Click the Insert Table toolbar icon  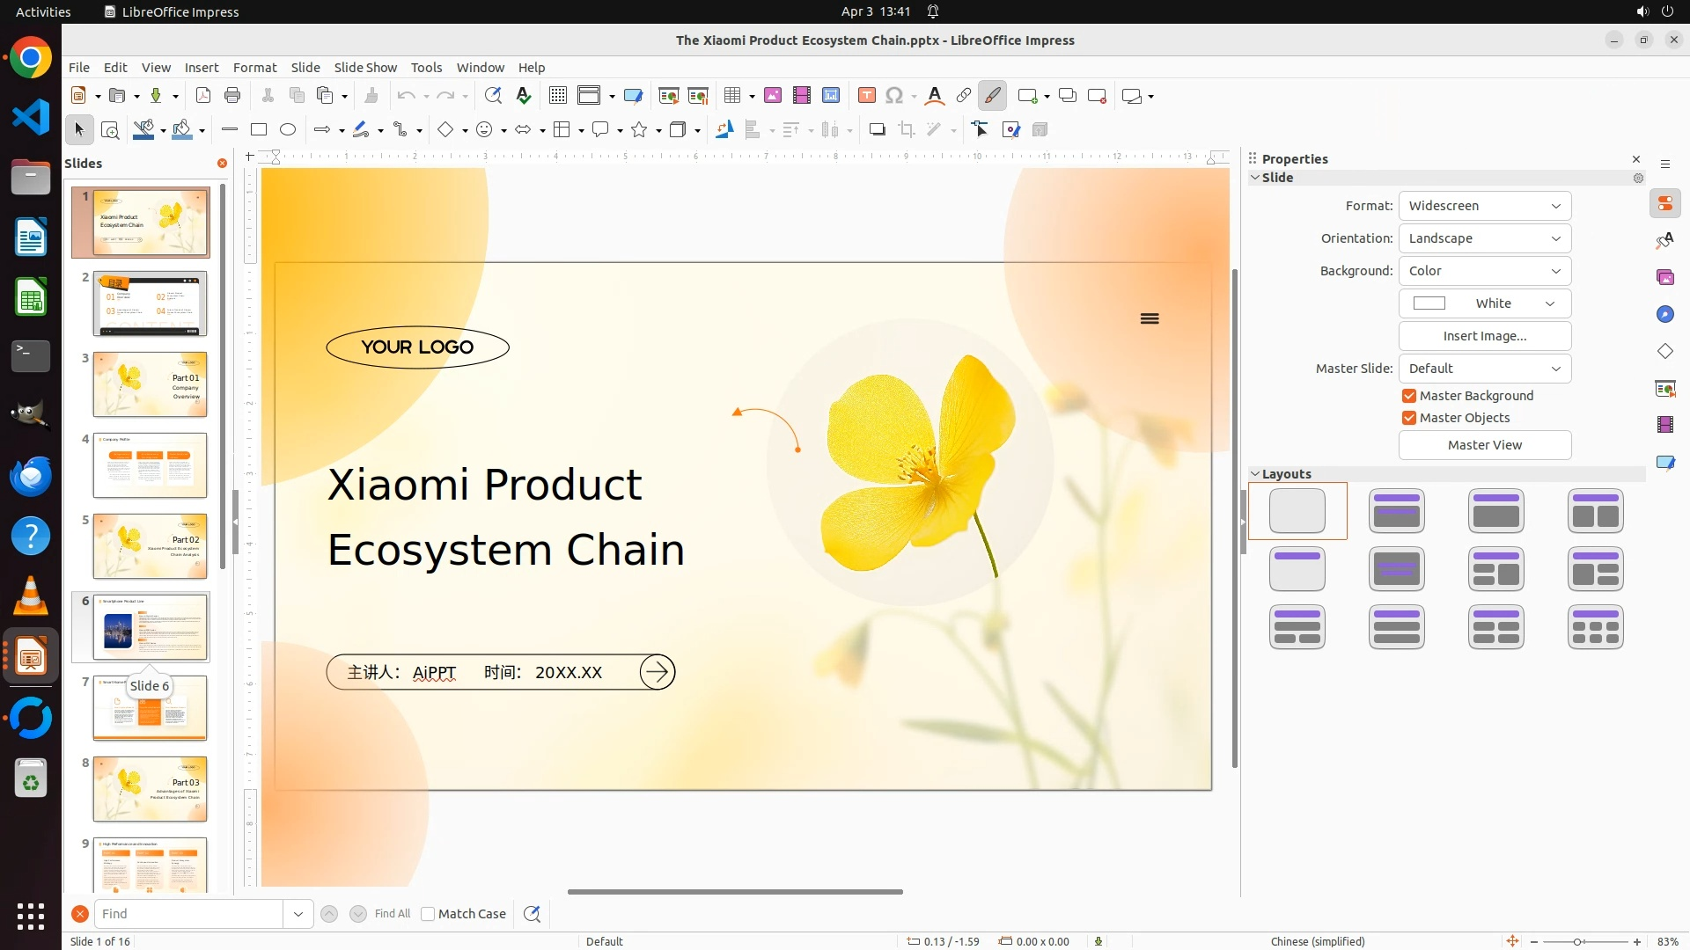732,96
